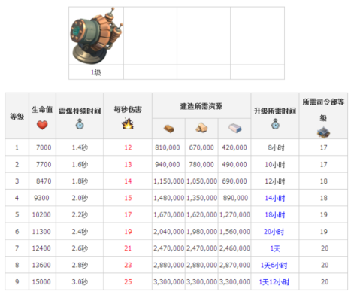Screen dimensions: 354x301
Task: Click the 建造所需资源 column header
Action: pos(201,106)
